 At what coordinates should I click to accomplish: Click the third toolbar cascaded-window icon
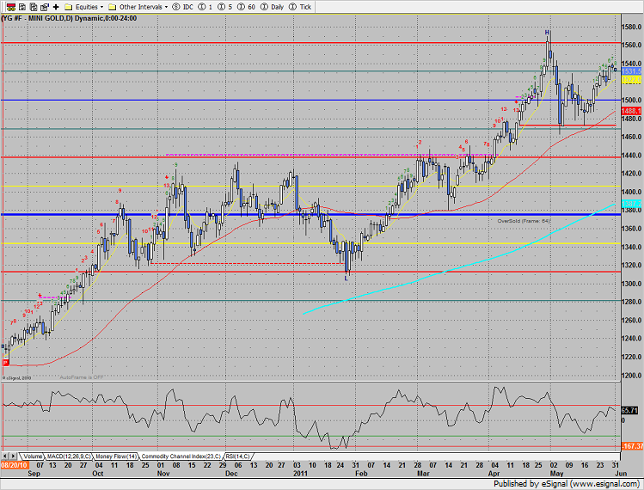click(x=34, y=7)
